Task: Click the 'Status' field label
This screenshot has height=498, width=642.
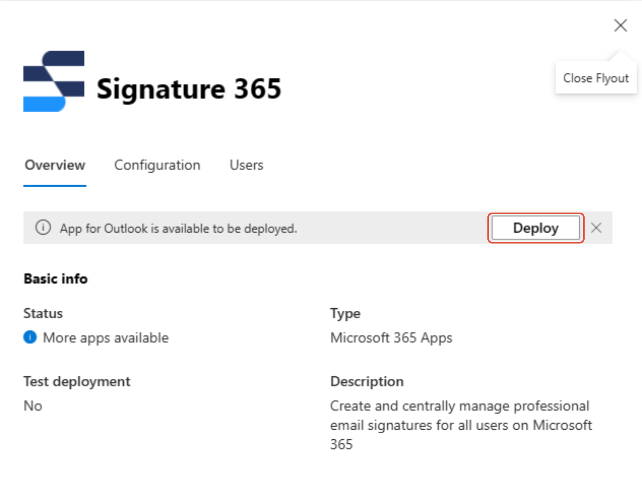Action: coord(43,314)
